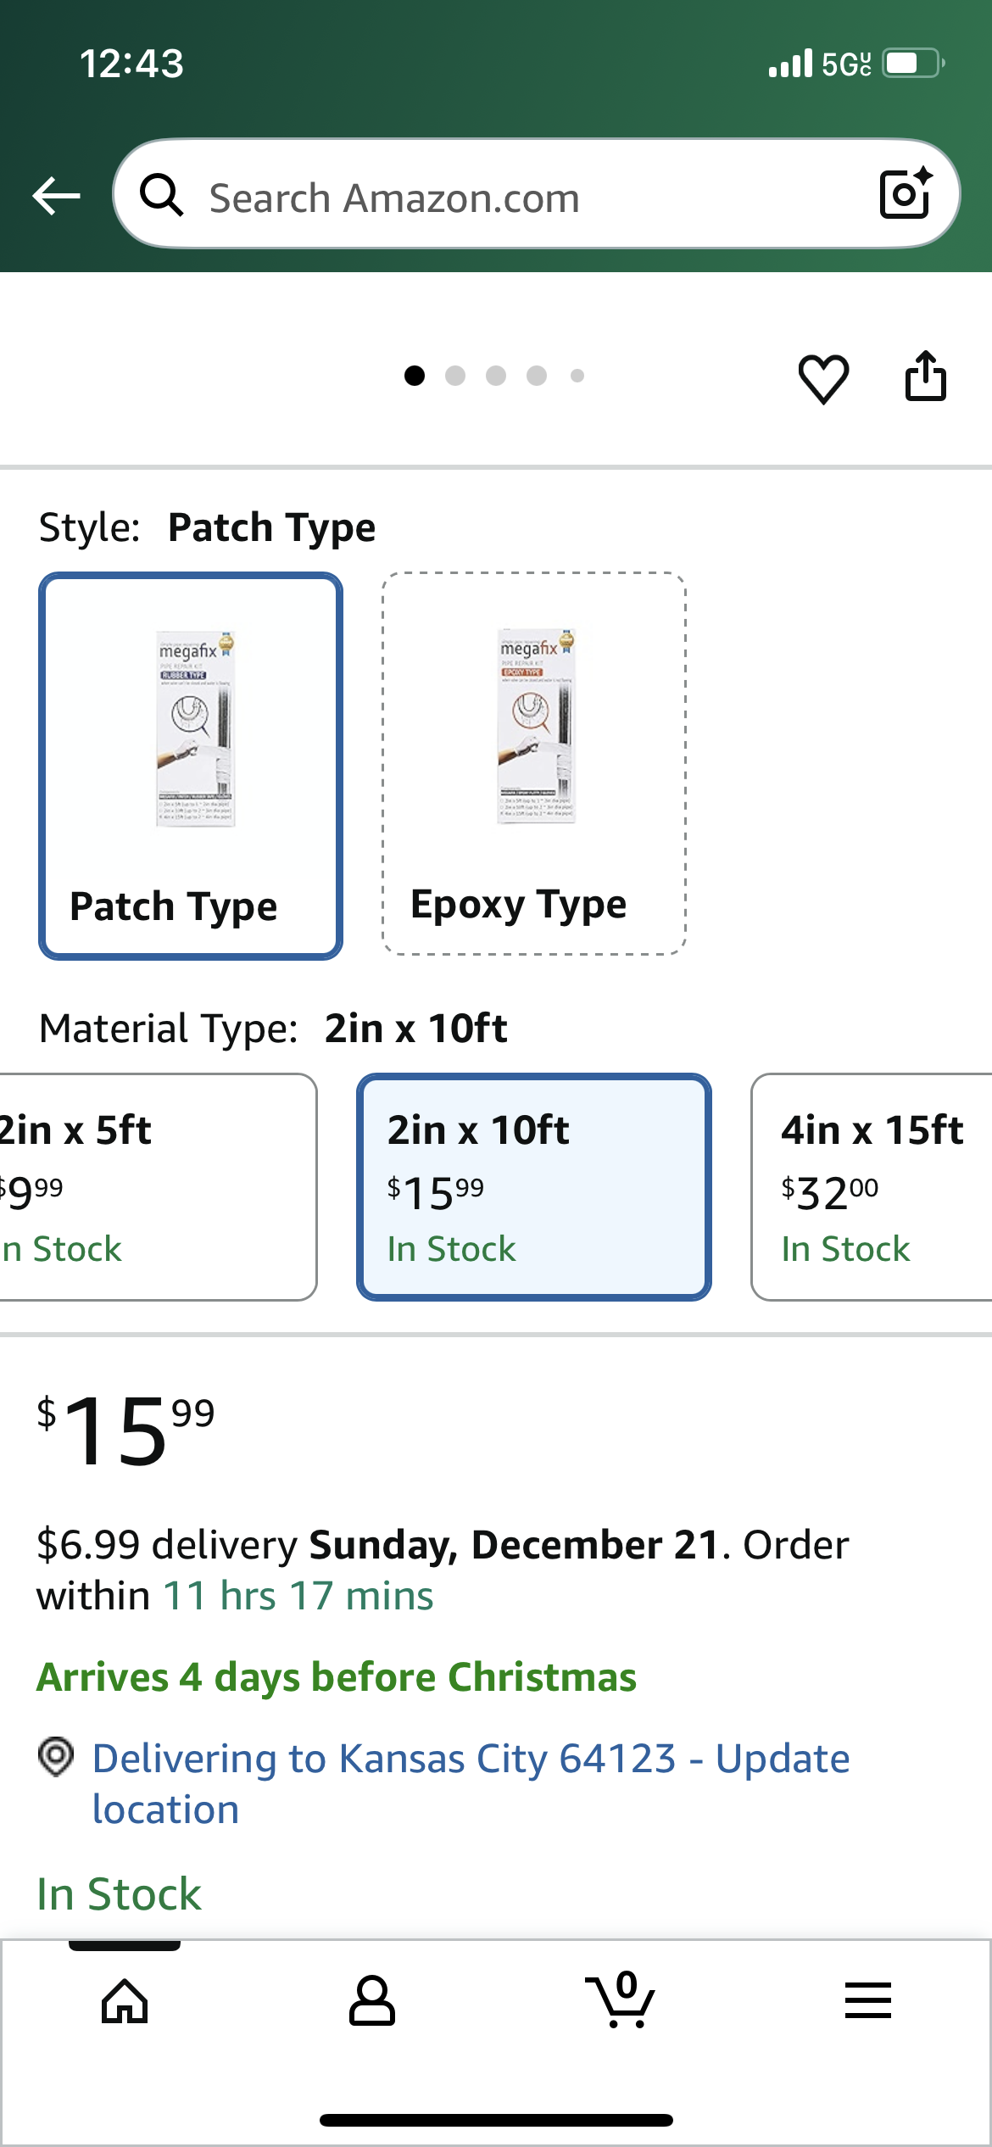Open visual search with the camera icon
This screenshot has width=992, height=2147.
click(902, 193)
